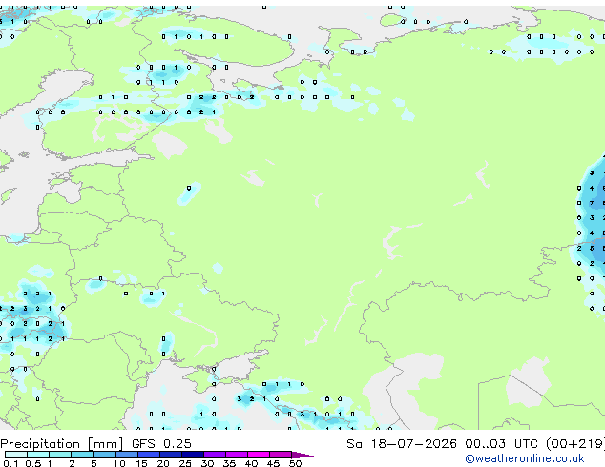Click the '(00+219)' forecast offset text

[x=575, y=444]
